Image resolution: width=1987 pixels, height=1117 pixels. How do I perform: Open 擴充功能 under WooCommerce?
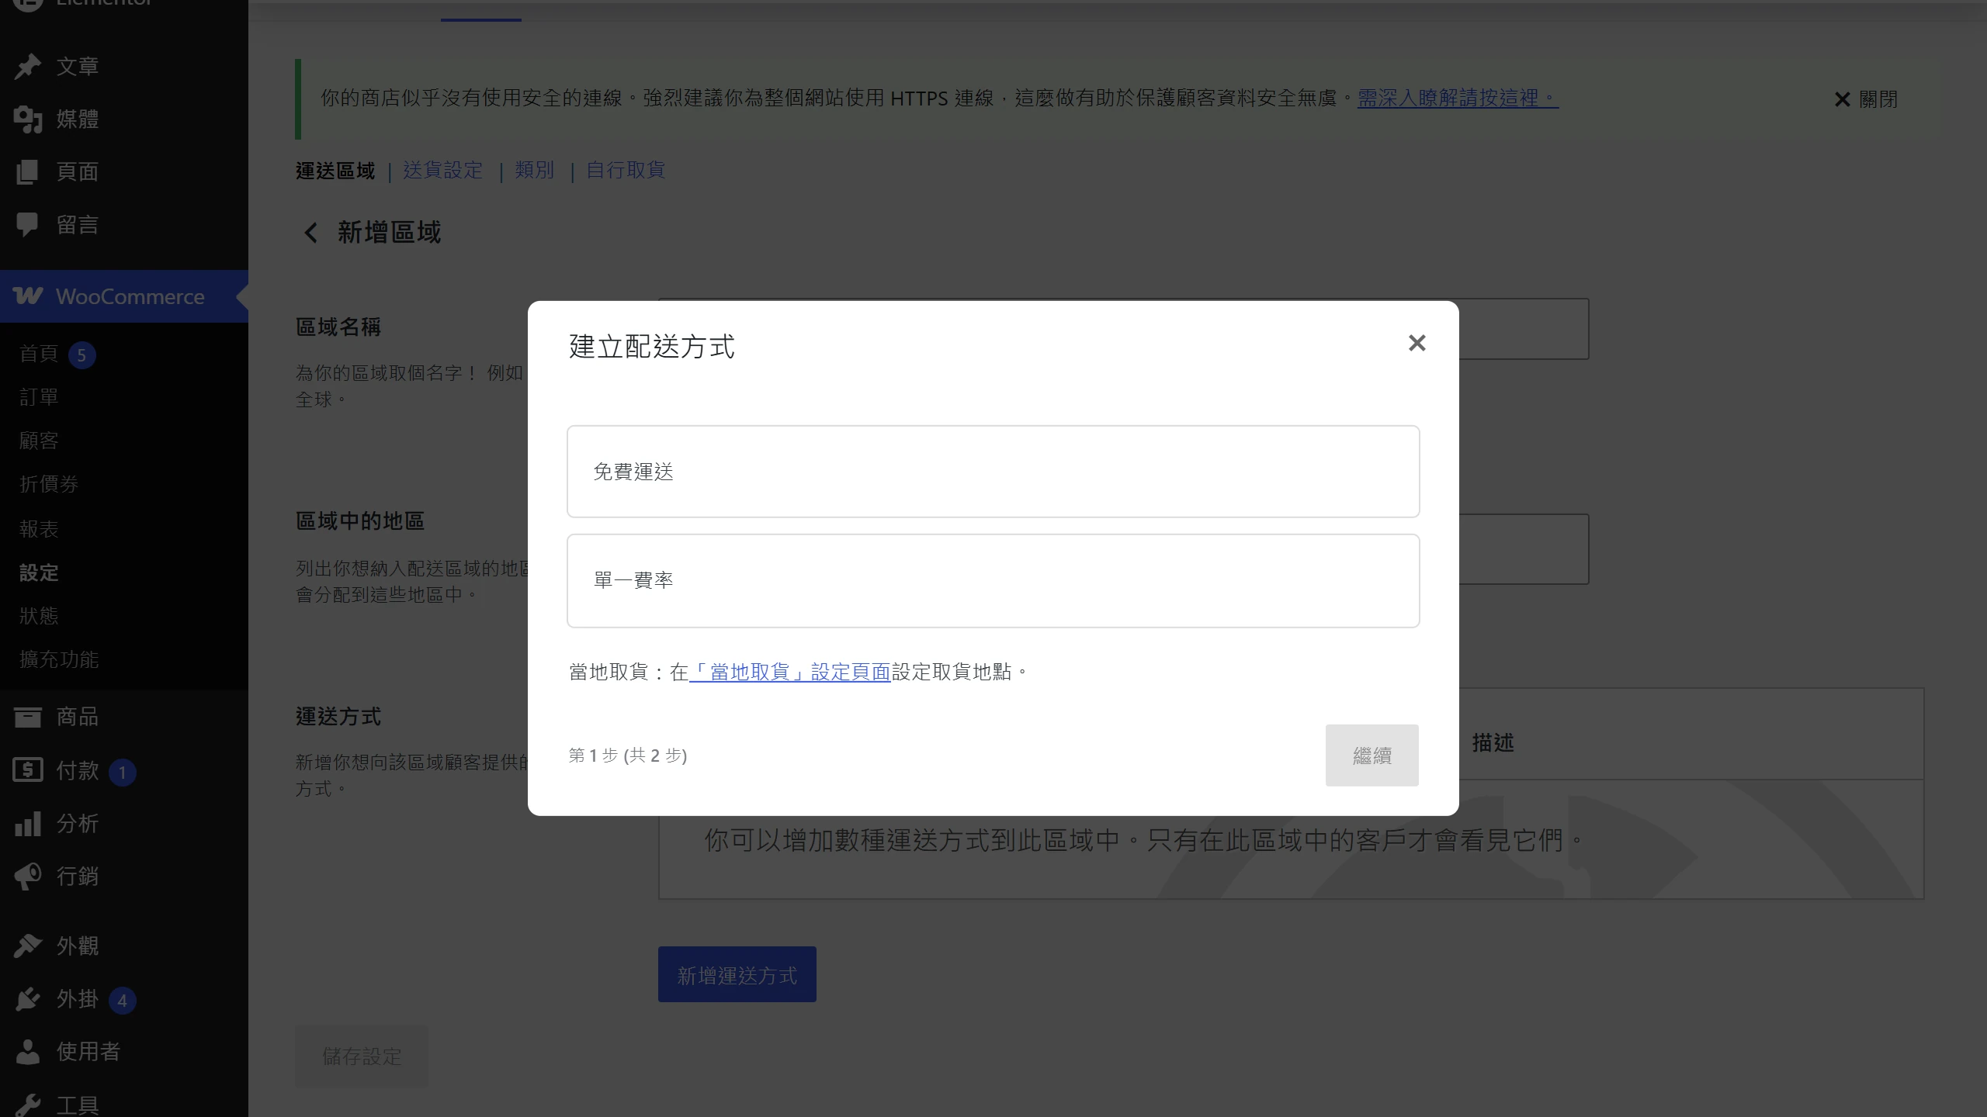click(59, 660)
